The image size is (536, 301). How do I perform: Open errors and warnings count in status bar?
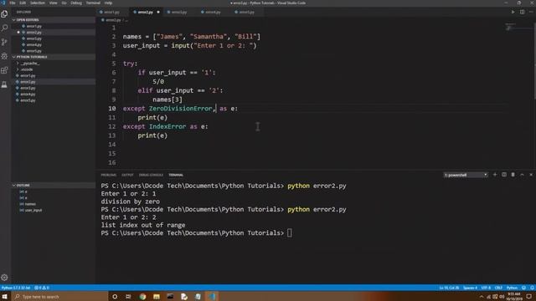[42, 288]
